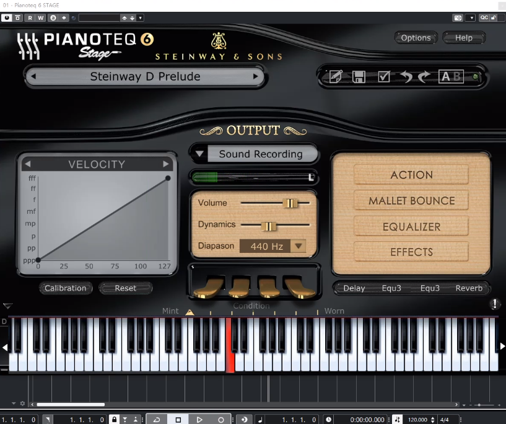Viewport: 506px width, 424px height.
Task: Select previous instrument preset arrow
Action: click(33, 76)
